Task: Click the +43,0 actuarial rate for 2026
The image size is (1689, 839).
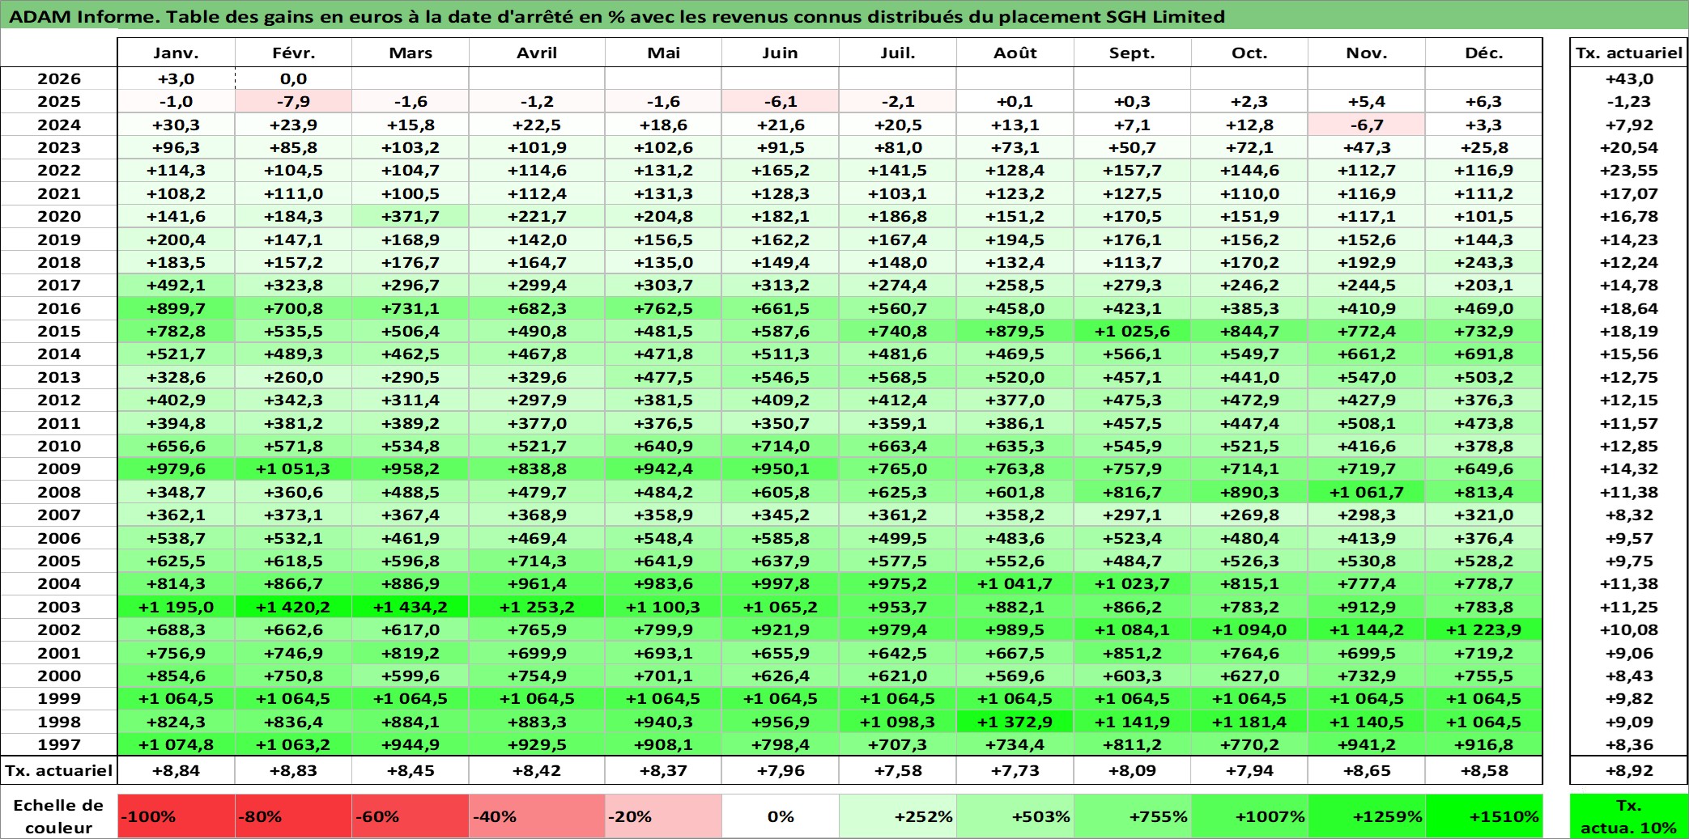Action: pos(1629,78)
